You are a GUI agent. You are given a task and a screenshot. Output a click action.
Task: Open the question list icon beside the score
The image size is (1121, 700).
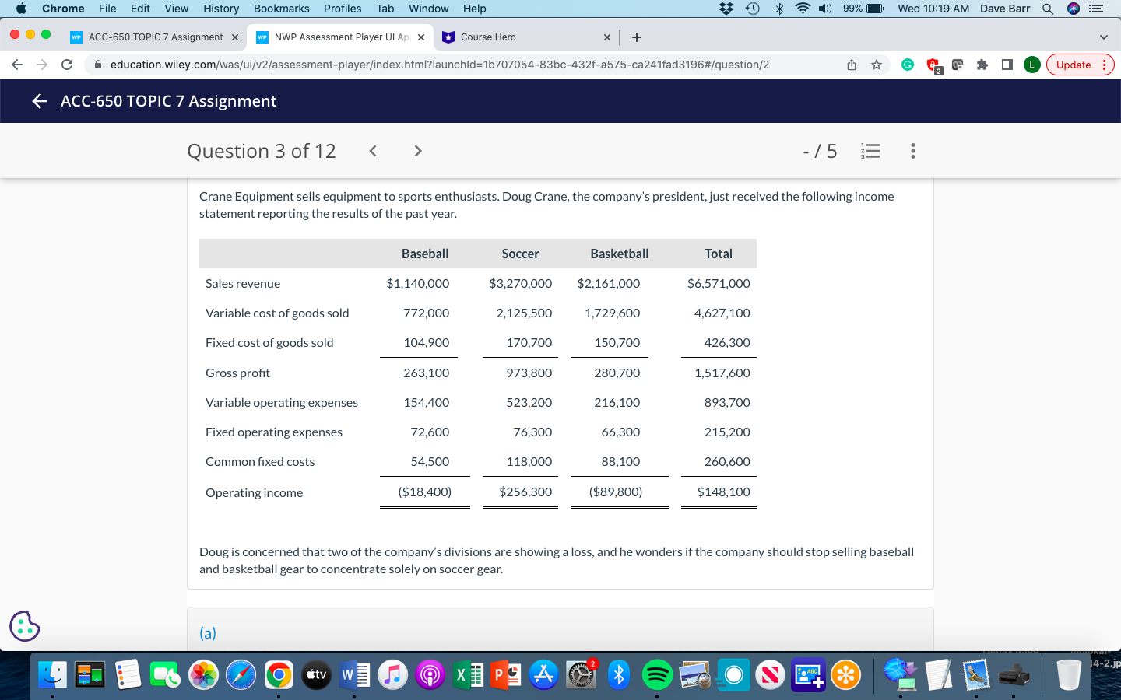click(x=870, y=151)
